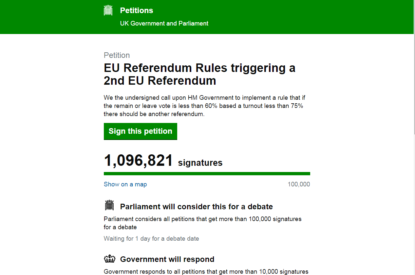Image resolution: width=415 pixels, height=275 pixels.
Task: Click the 100,000 signature threshold label
Action: coord(299,184)
